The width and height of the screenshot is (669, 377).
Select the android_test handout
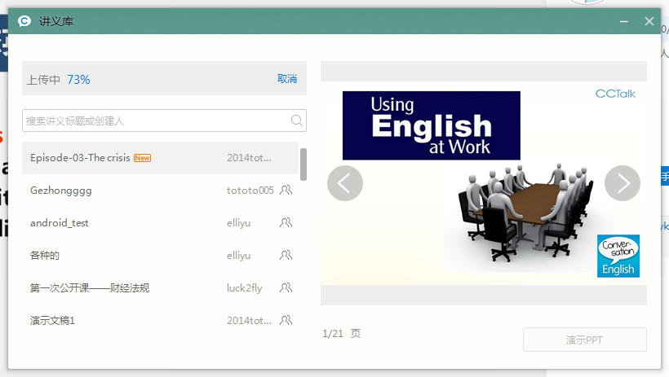58,223
